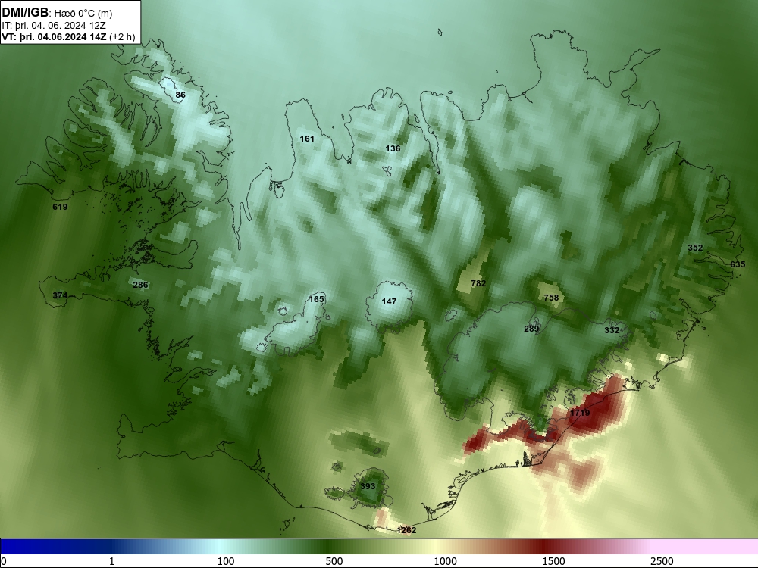Click the 100 label on the color scale
The height and width of the screenshot is (568, 758).
click(x=226, y=561)
